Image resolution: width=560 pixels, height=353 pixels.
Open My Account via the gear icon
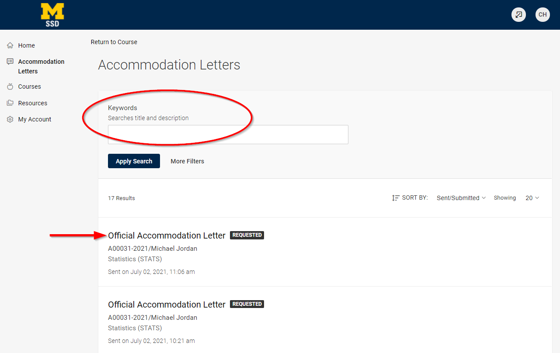(10, 119)
